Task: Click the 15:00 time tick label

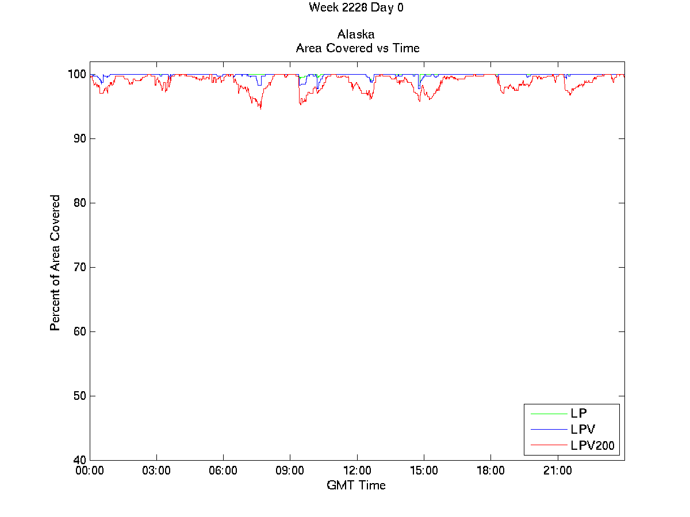Action: coord(424,471)
